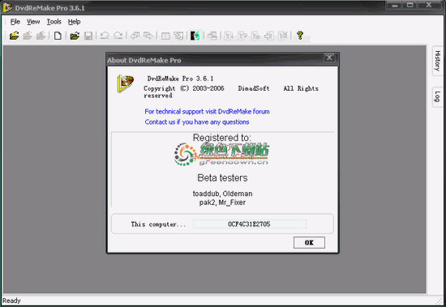Follow 'For technical support visit DvdReMake forum' link
Image resolution: width=446 pixels, height=307 pixels.
click(x=207, y=112)
